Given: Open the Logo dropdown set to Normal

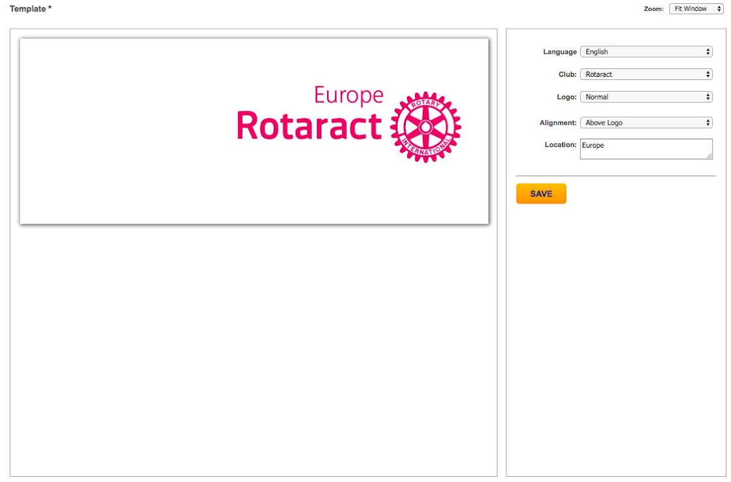Looking at the screenshot, I should click(x=646, y=97).
